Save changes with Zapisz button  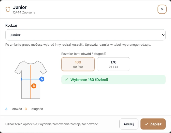coord(153,124)
